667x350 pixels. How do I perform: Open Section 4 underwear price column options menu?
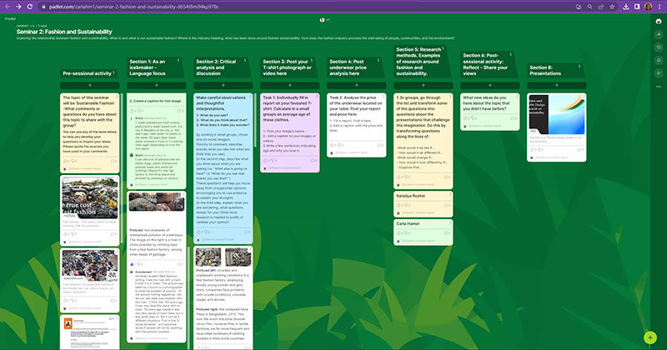pyautogui.click(x=379, y=60)
